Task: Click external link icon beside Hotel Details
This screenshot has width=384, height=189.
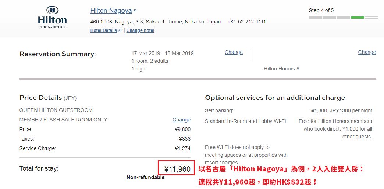Action: (120, 30)
